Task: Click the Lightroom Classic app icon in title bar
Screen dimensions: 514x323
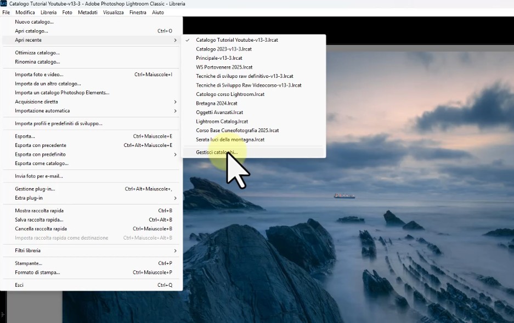Action: pyautogui.click(x=4, y=3)
